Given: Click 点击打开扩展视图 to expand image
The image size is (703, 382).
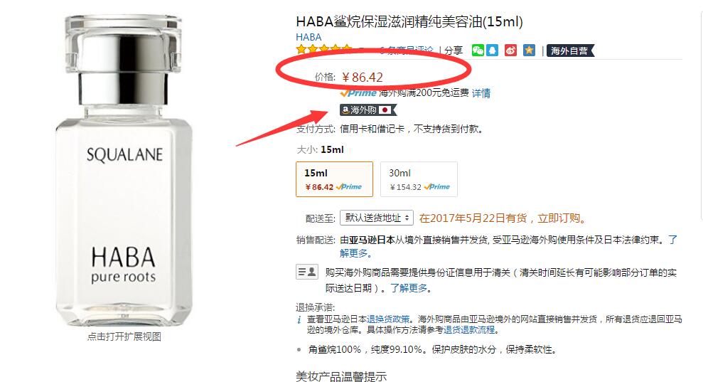Looking at the screenshot, I should (x=124, y=336).
